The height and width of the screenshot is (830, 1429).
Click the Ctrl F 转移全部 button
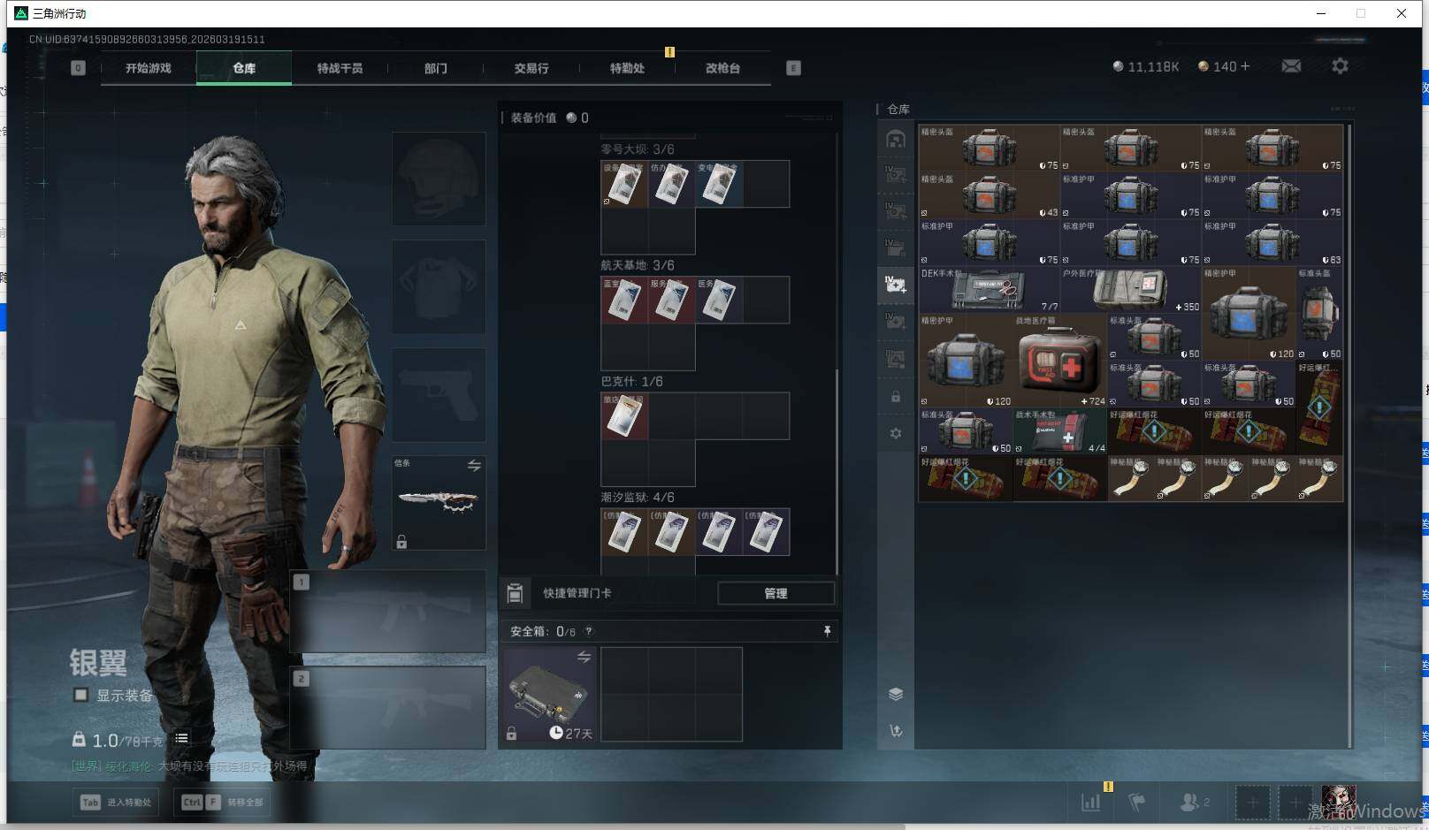coord(222,802)
